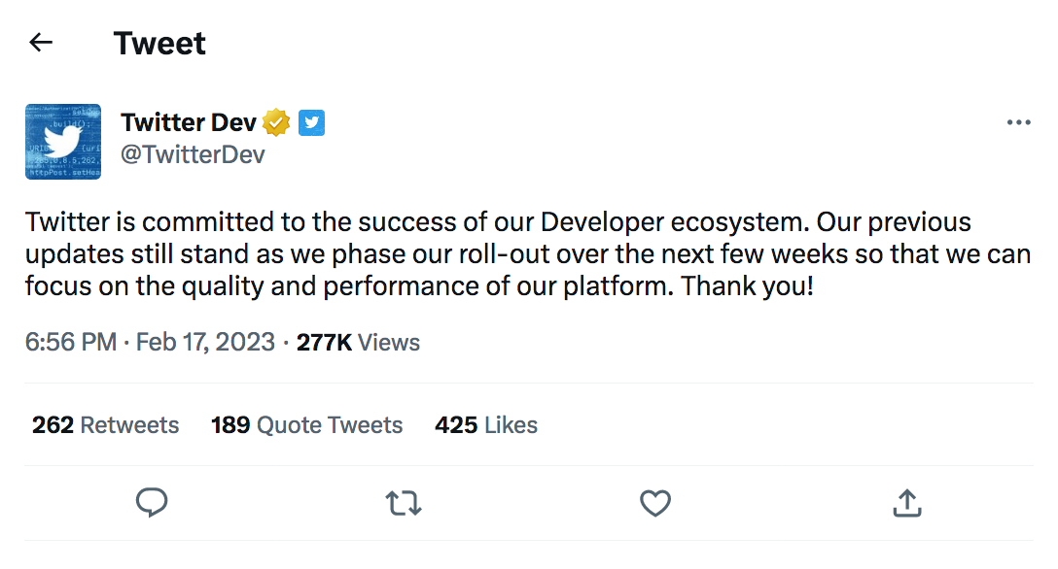
Task: Click the gold verified badge
Action: tap(276, 122)
